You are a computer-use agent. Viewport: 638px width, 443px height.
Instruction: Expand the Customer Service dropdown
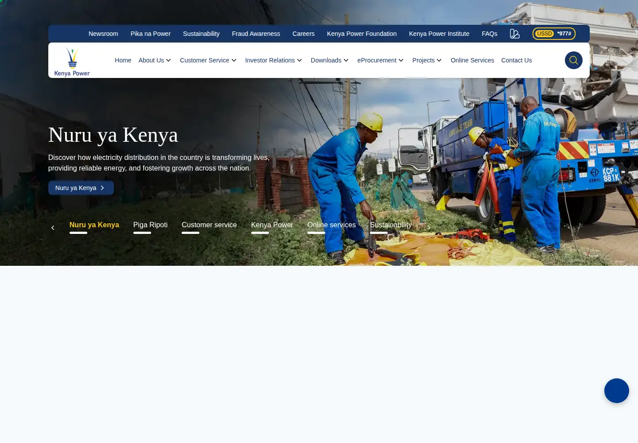click(208, 60)
